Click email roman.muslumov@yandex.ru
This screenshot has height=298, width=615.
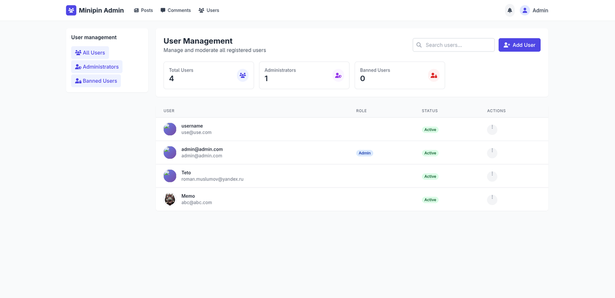[212, 179]
